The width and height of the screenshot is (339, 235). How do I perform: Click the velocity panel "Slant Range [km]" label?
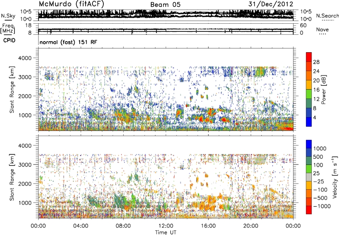tap(12, 177)
